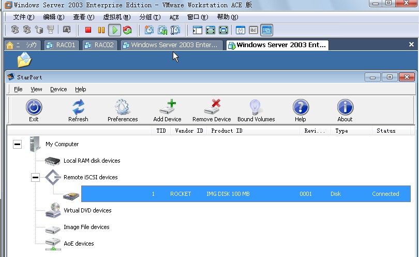Open the VMware 帮助(H) menu
This screenshot has width=419, height=257.
[228, 17]
